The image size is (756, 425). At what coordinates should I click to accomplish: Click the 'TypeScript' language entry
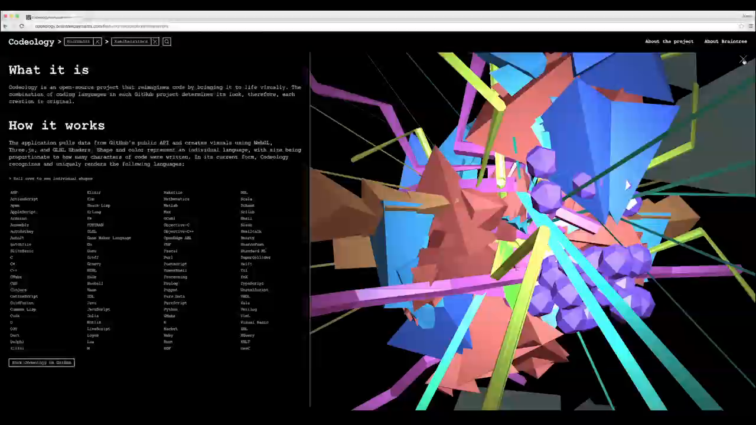252,283
